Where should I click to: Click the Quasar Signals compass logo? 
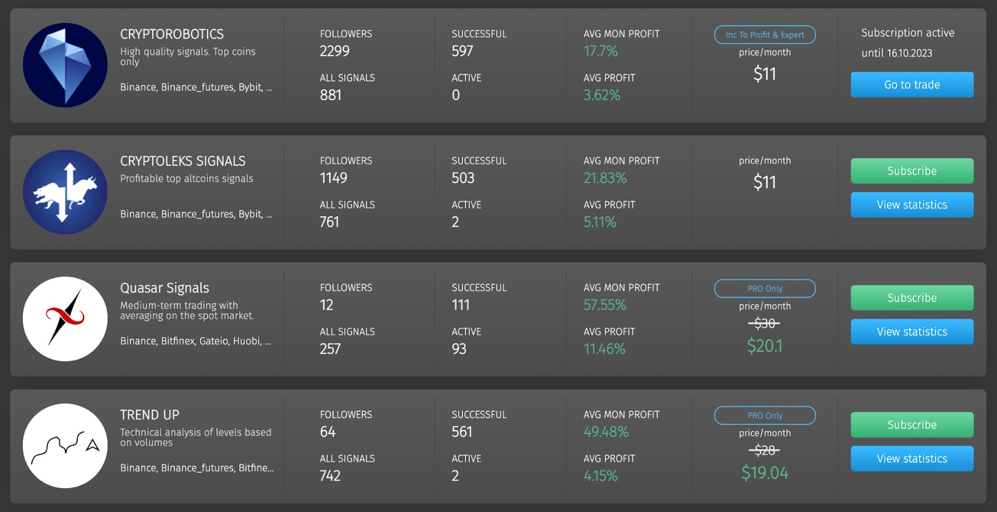tap(65, 319)
